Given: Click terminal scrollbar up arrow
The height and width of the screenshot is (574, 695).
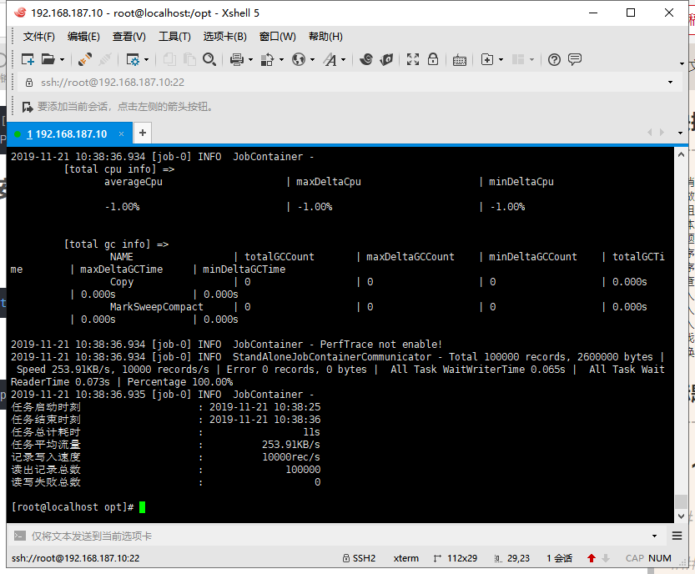Looking at the screenshot, I should 681,154.
